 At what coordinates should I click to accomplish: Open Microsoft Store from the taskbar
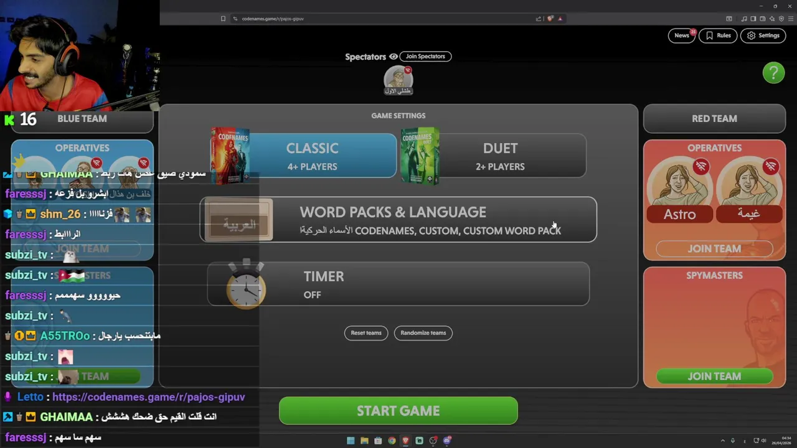tap(378, 441)
